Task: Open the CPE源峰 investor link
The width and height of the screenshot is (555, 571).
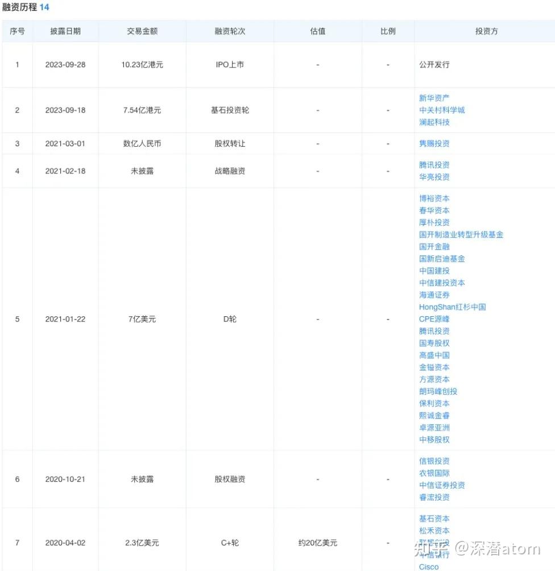Action: point(434,319)
